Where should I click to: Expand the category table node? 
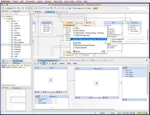pyautogui.click(x=9, y=28)
